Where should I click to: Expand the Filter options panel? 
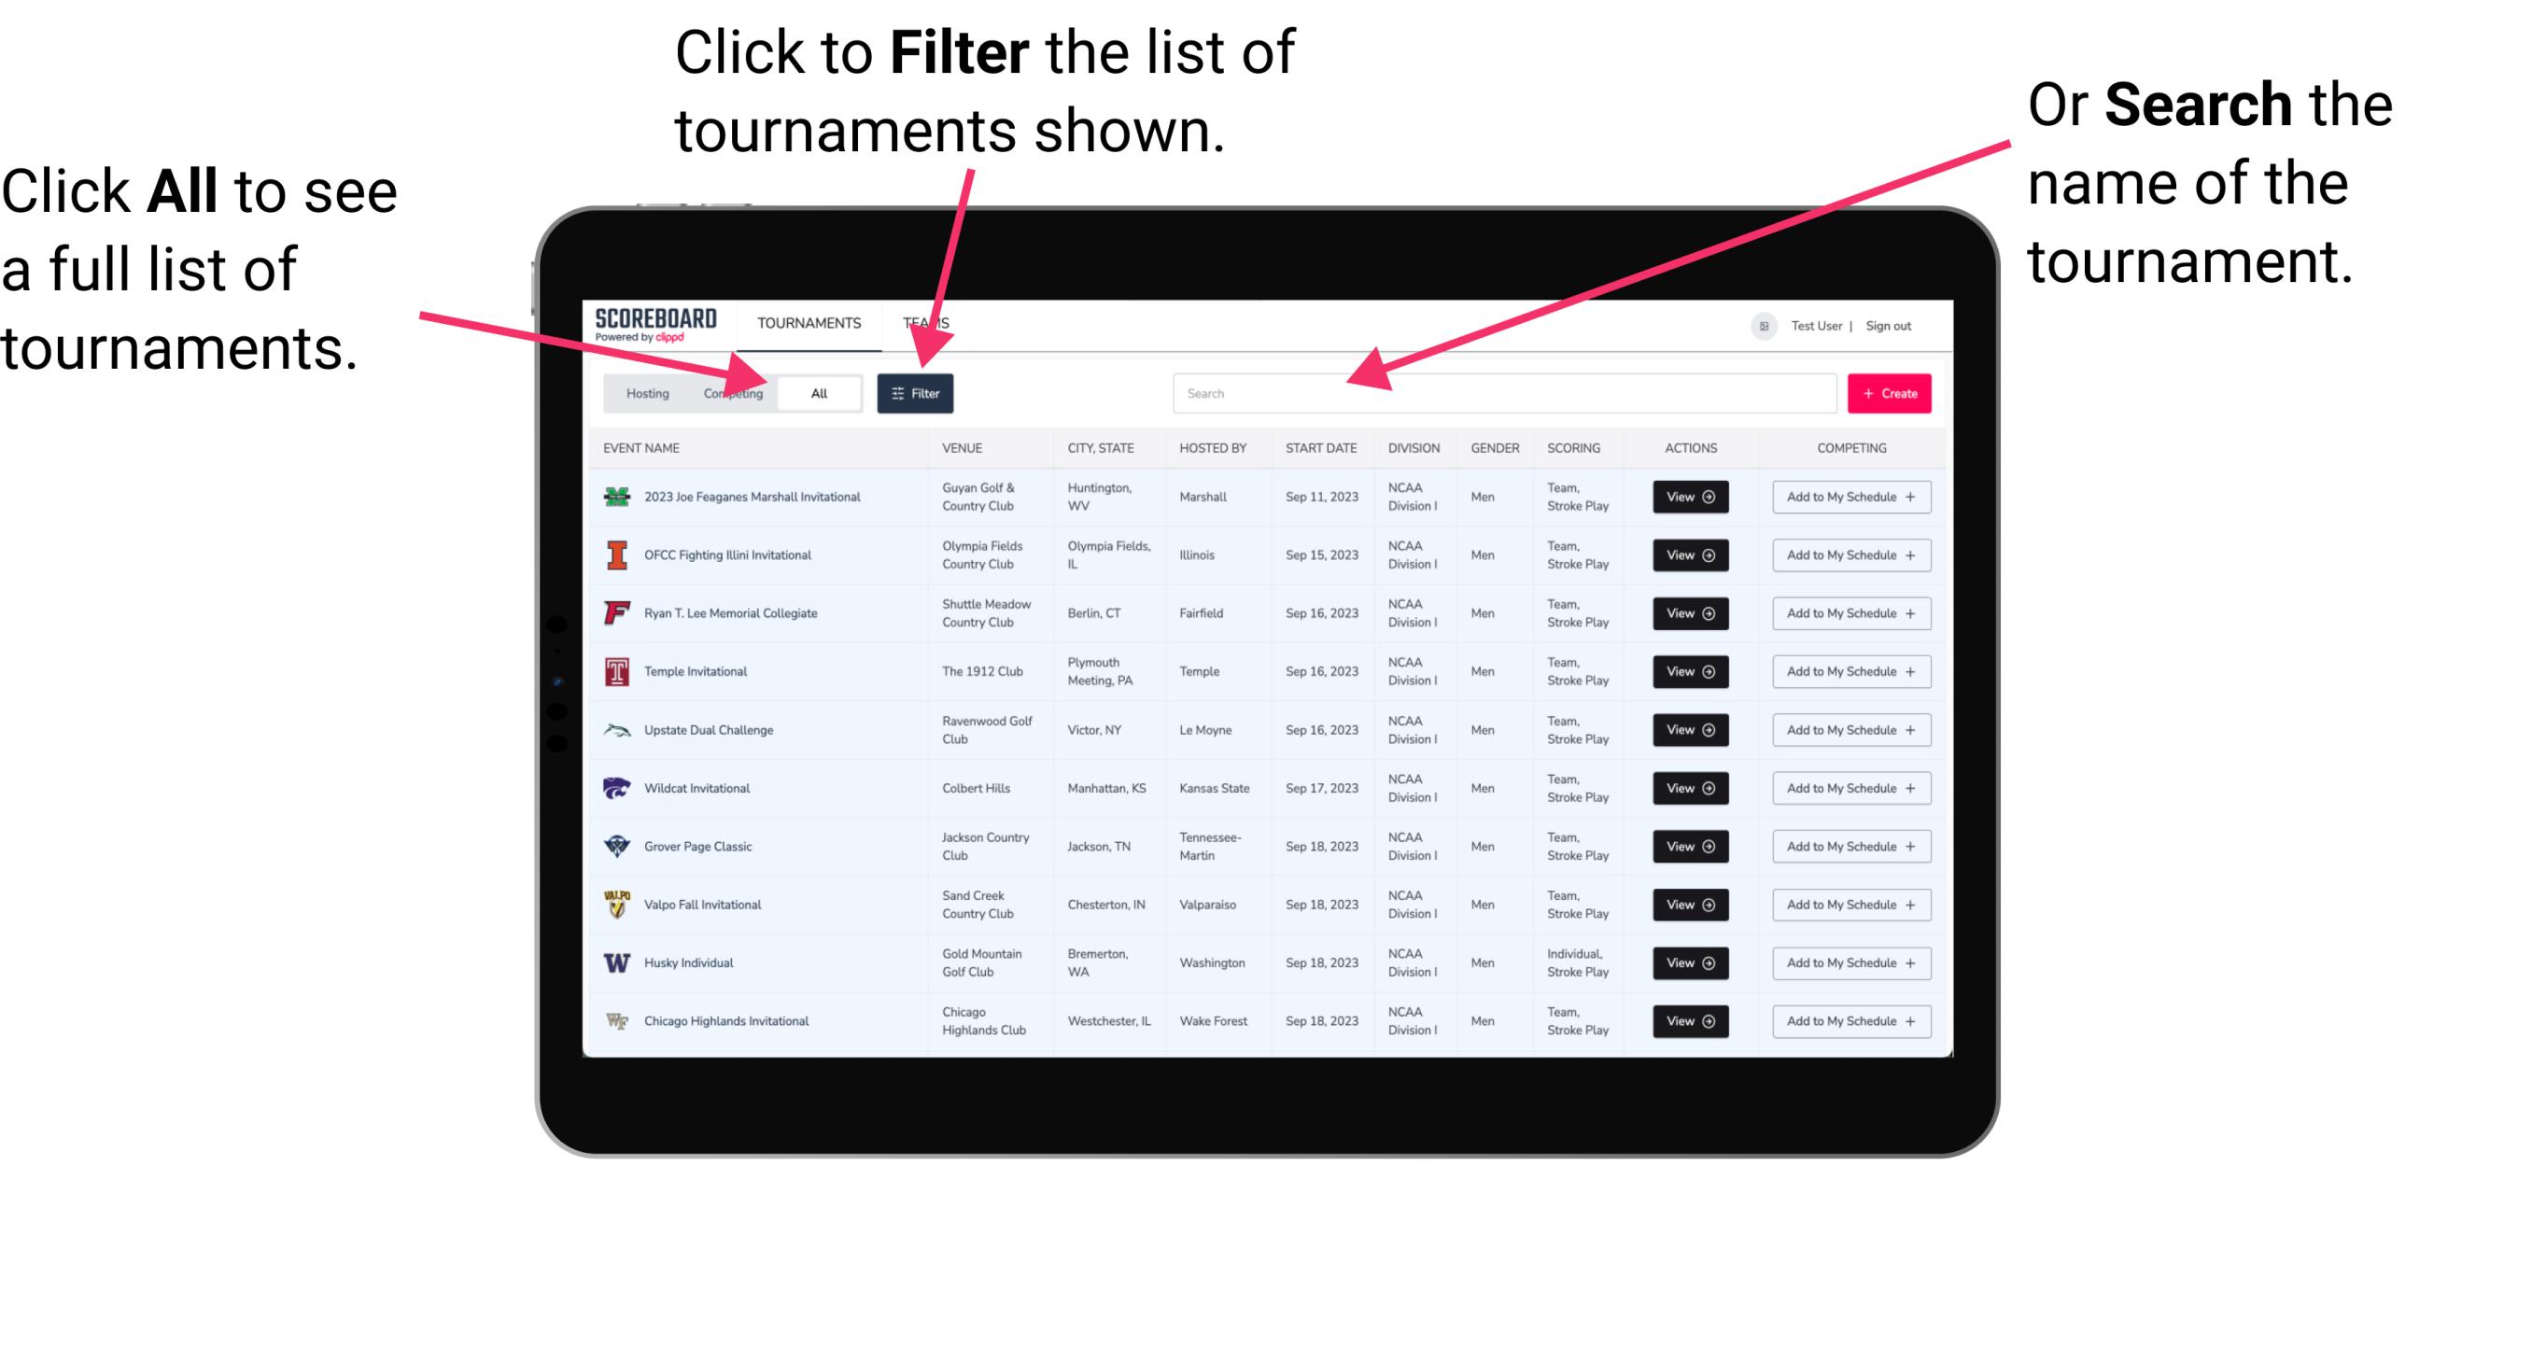[x=916, y=392]
